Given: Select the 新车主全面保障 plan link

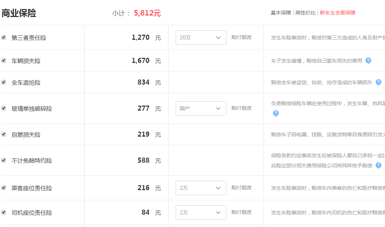Looking at the screenshot, I should 337,13.
